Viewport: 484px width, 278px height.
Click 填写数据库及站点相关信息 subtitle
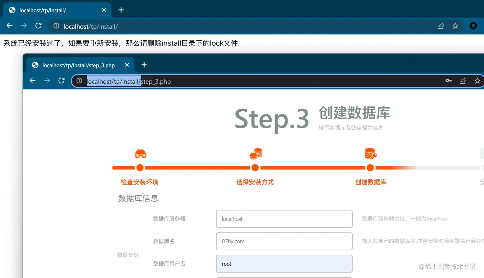(x=351, y=128)
